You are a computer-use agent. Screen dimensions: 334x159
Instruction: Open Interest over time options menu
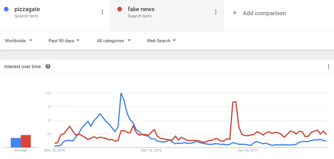(x=328, y=67)
